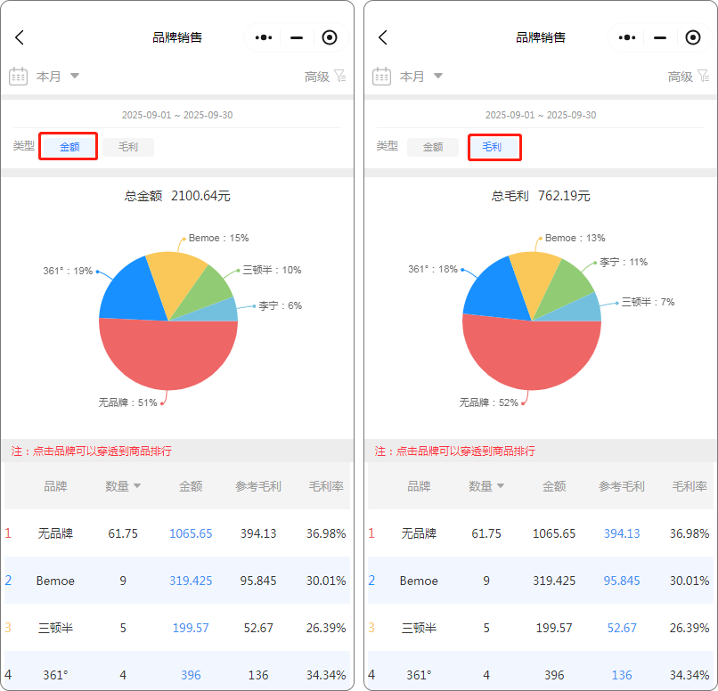718x691 pixels.
Task: Click 高级 filter text on right screen
Action: (681, 77)
